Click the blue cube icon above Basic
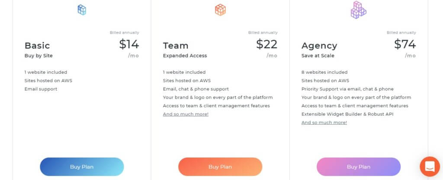Image resolution: width=443 pixels, height=180 pixels. click(x=82, y=9)
